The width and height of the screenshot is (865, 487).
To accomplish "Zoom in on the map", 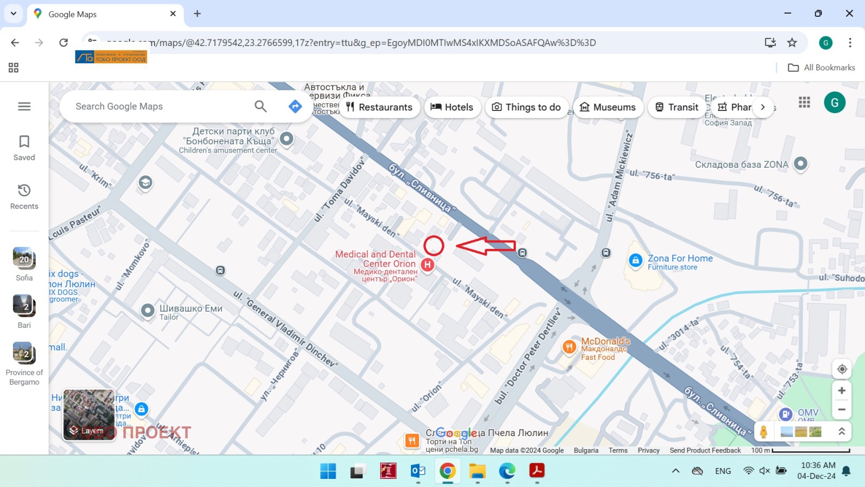I will 842,391.
